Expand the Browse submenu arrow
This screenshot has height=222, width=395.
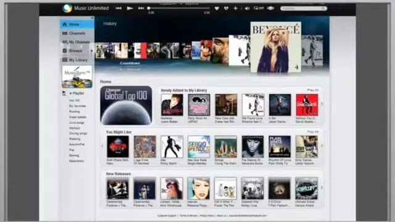click(x=92, y=51)
